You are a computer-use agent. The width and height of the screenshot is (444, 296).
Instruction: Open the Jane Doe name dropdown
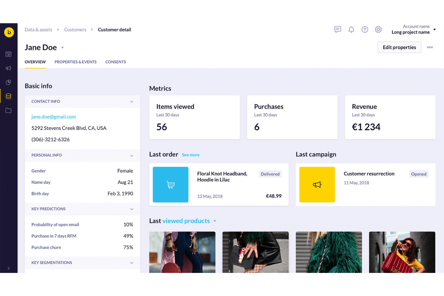[62, 48]
